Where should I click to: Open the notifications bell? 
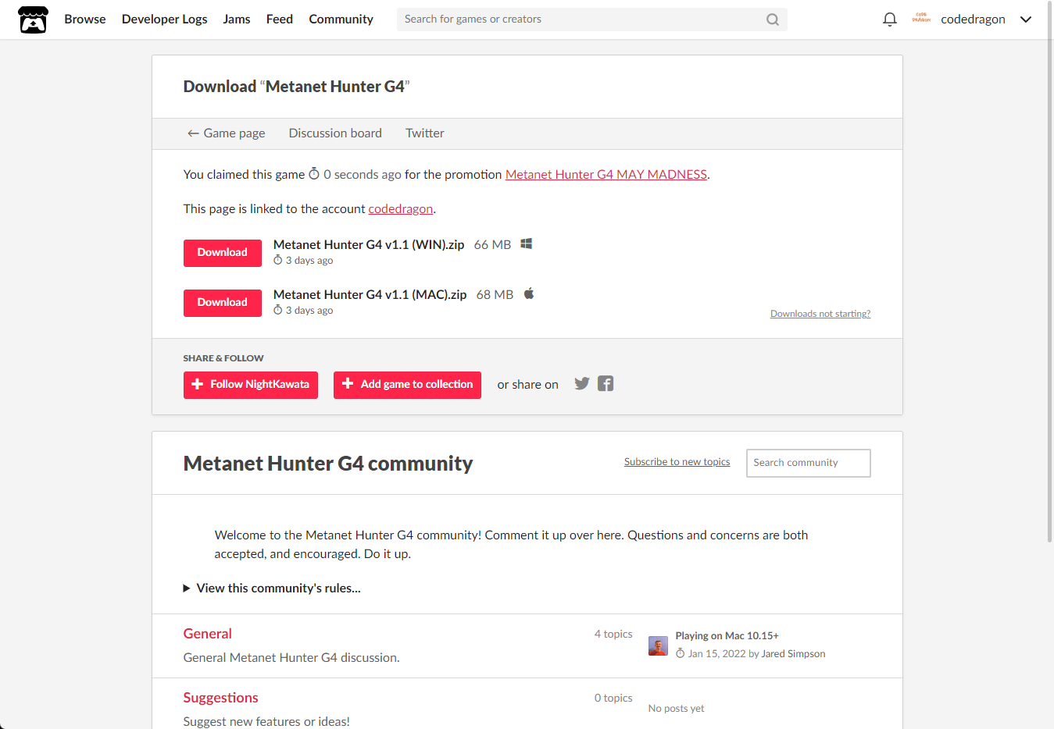pos(889,20)
